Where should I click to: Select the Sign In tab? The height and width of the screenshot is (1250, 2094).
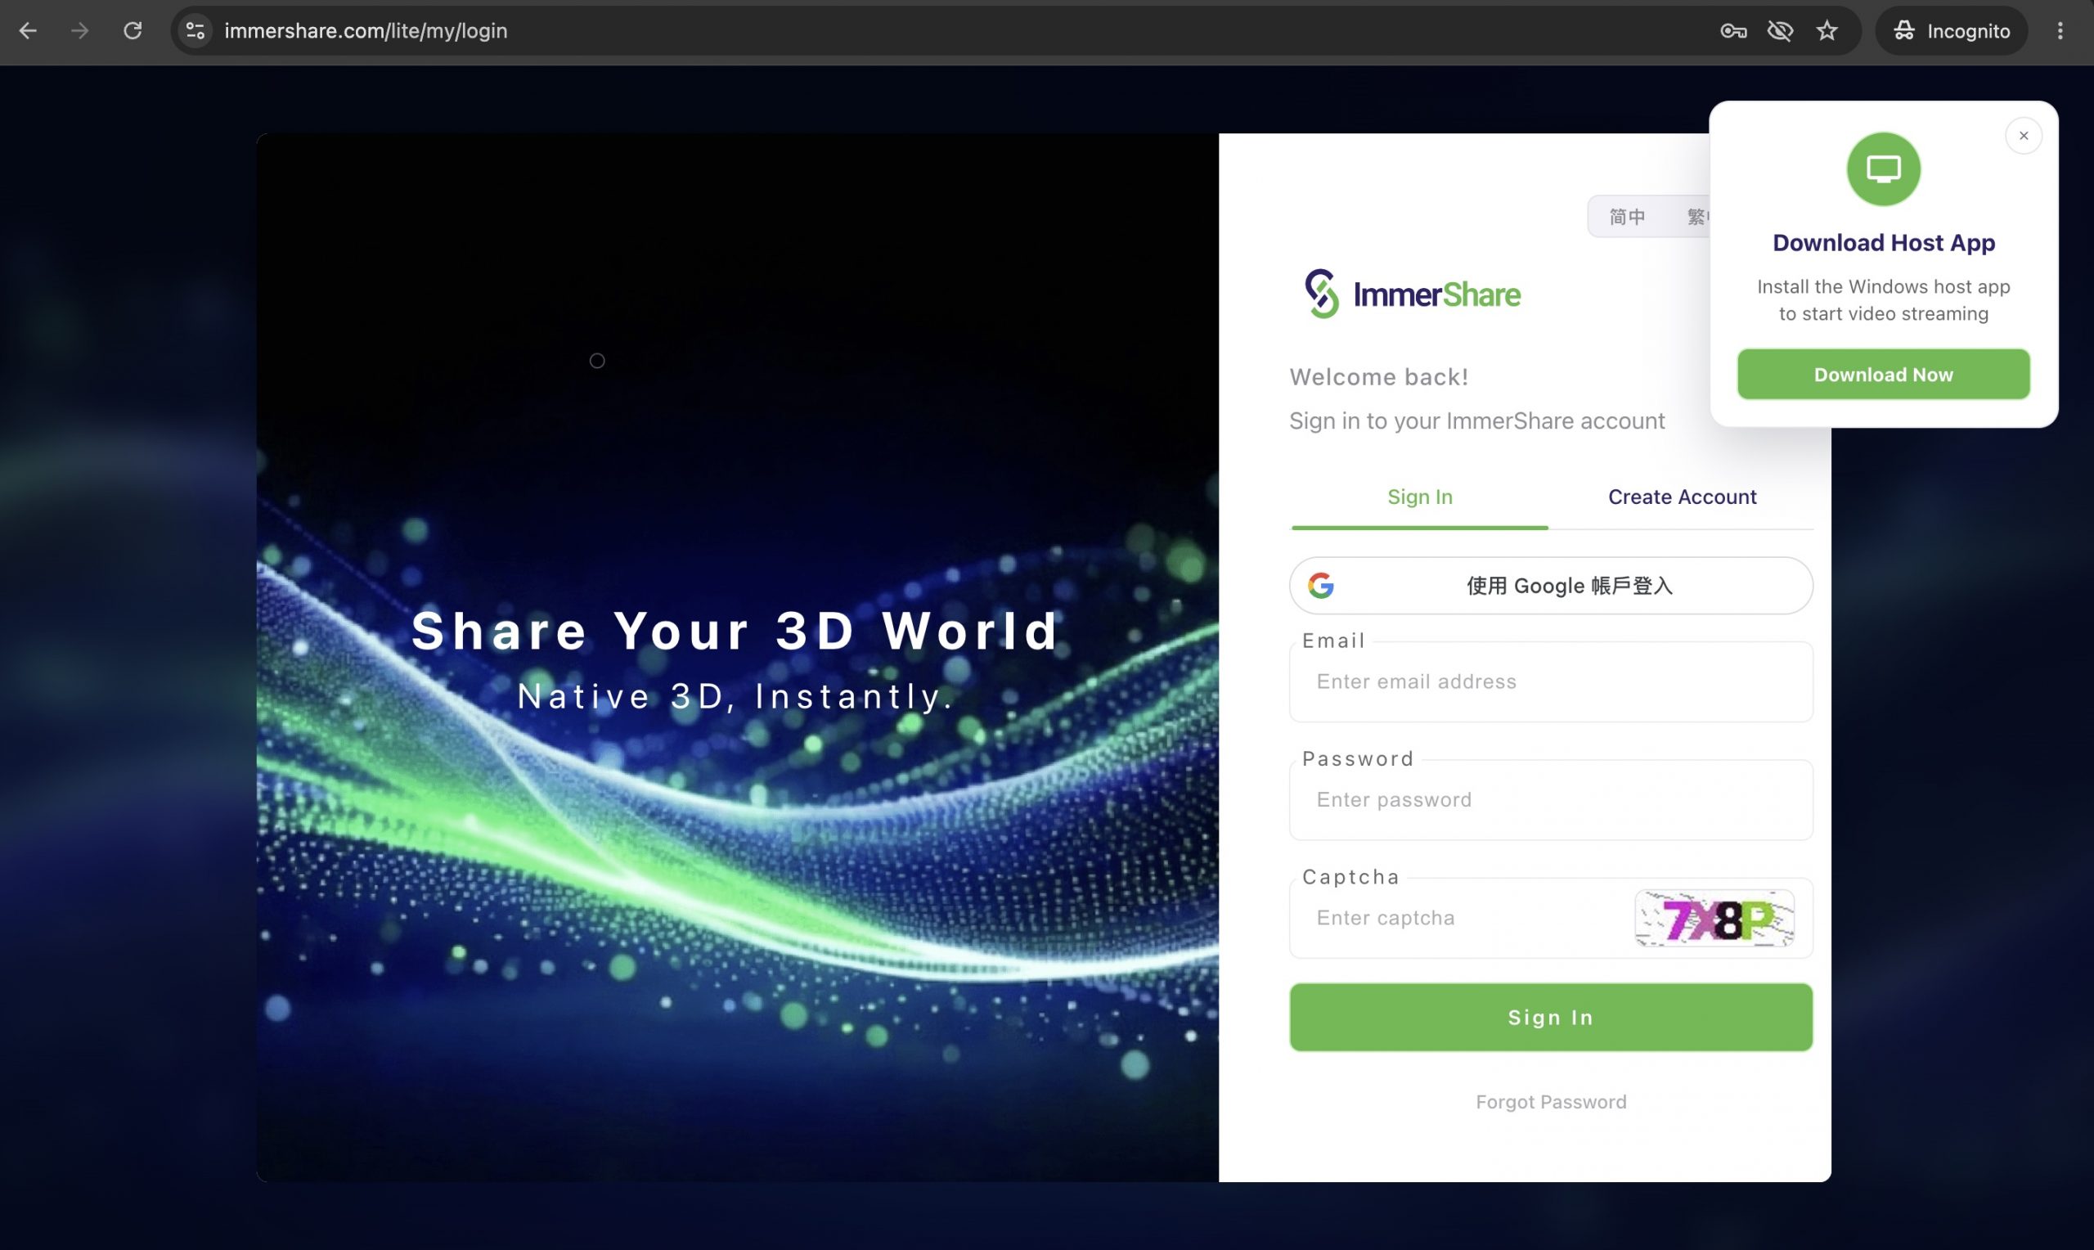tap(1419, 497)
